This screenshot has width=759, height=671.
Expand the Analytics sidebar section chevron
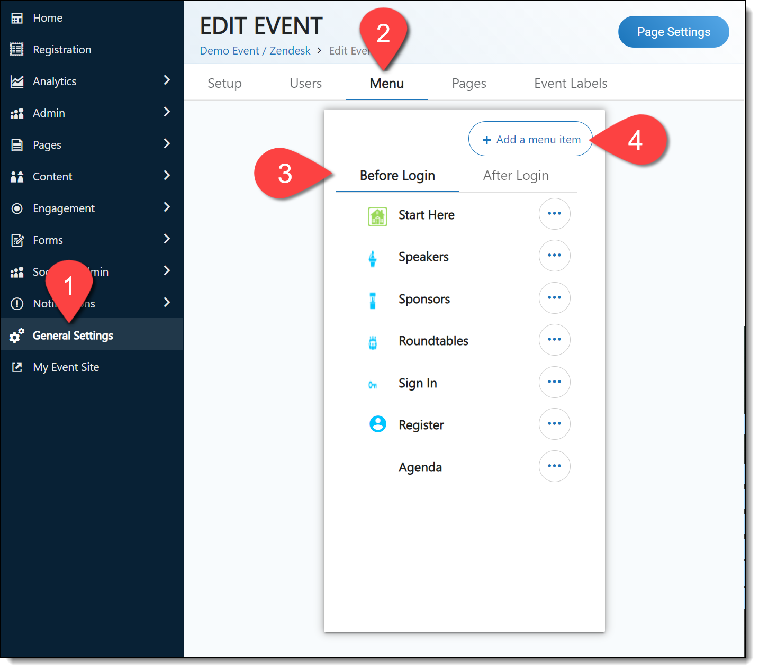(167, 80)
